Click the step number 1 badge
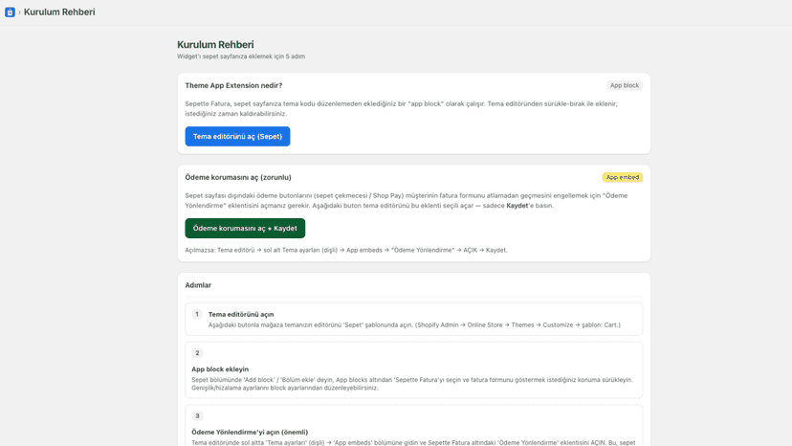792x446 pixels. click(197, 314)
